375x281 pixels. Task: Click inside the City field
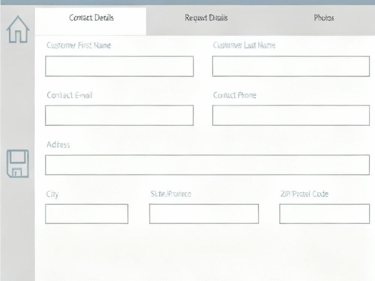pyautogui.click(x=87, y=214)
